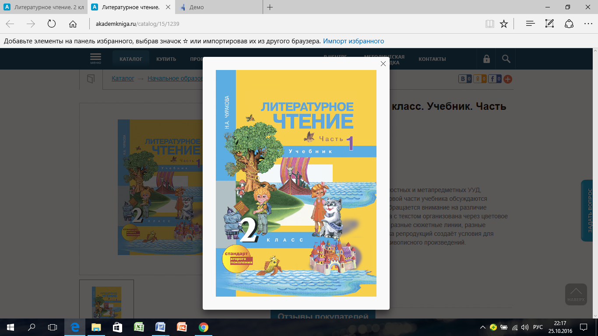Open reading view book icon
Image resolution: width=598 pixels, height=336 pixels.
(489, 24)
